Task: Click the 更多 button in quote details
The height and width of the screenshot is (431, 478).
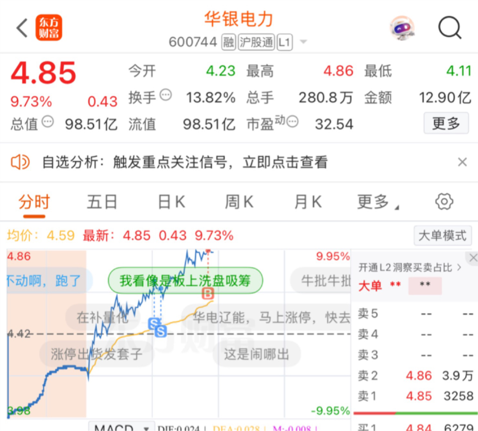Action: (446, 123)
